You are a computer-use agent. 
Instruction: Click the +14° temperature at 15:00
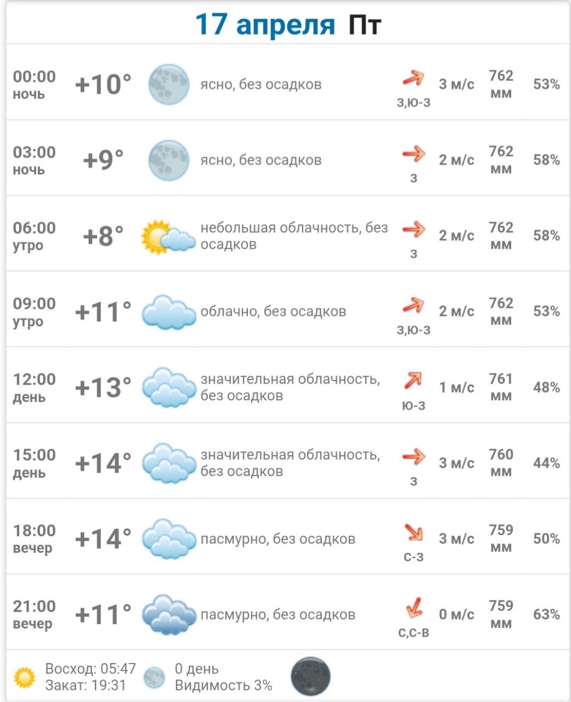[103, 463]
